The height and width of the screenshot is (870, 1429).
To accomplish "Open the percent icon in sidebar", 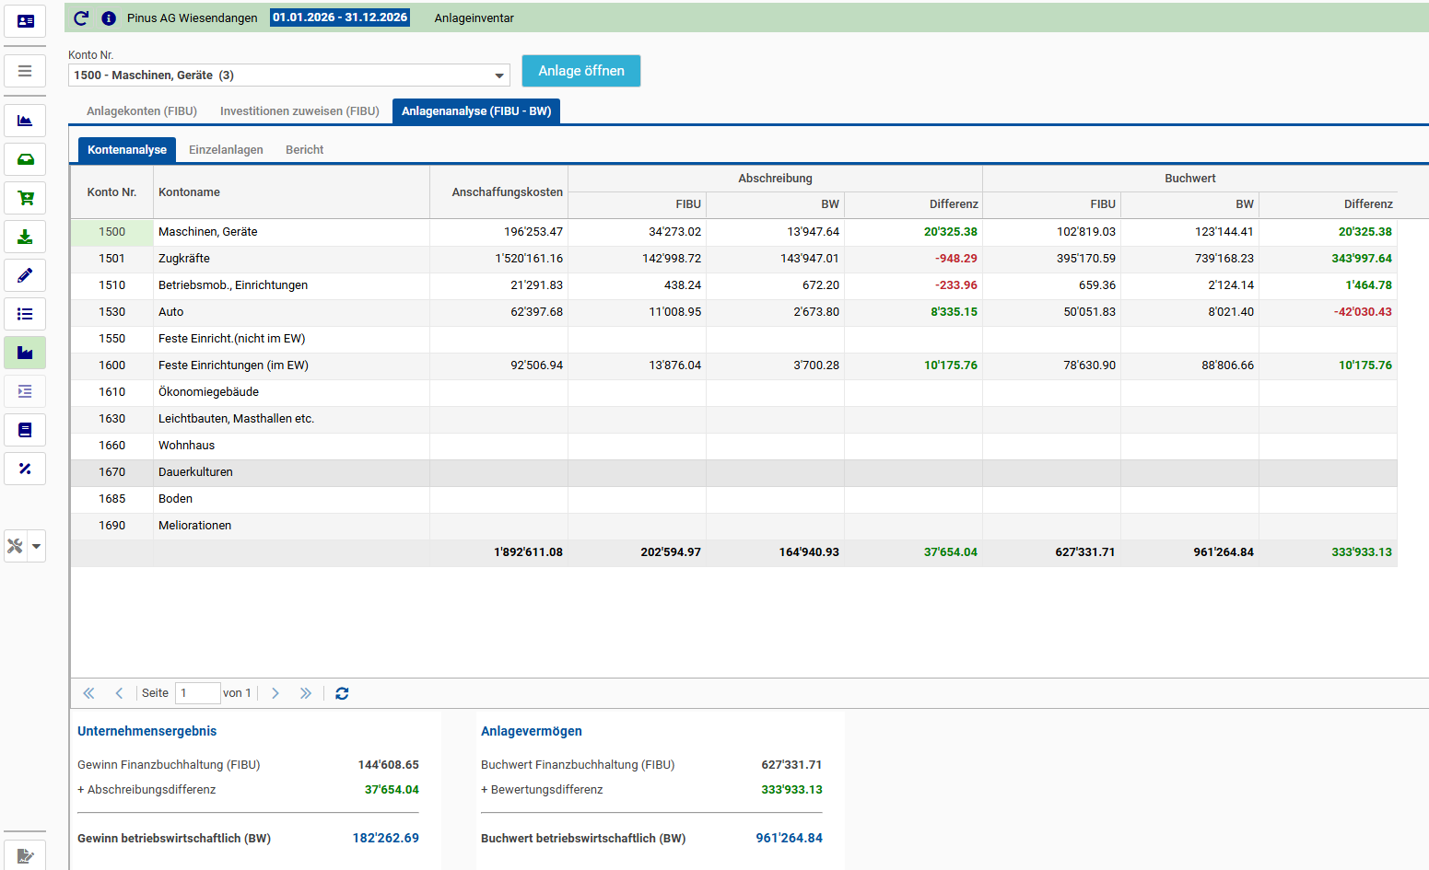I will click(25, 469).
